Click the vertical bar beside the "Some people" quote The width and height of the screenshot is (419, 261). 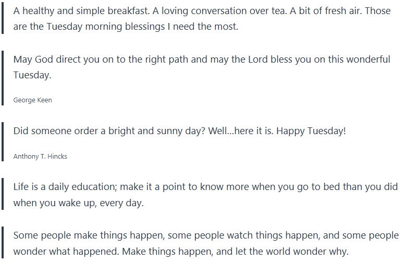(x=3, y=243)
